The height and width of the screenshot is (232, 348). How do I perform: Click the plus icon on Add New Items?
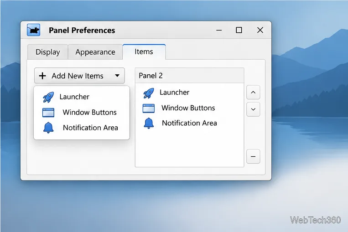[x=42, y=76]
